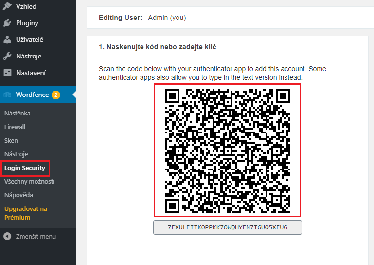Click the Nastavení sliders icon
374x265 pixels.
point(7,73)
